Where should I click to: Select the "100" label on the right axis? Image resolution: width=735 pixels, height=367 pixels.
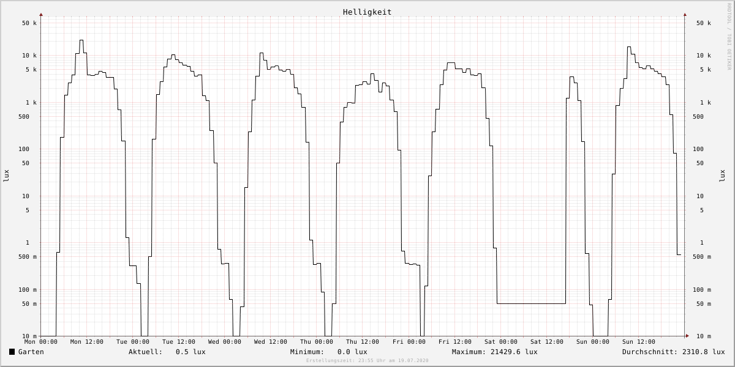(698, 149)
